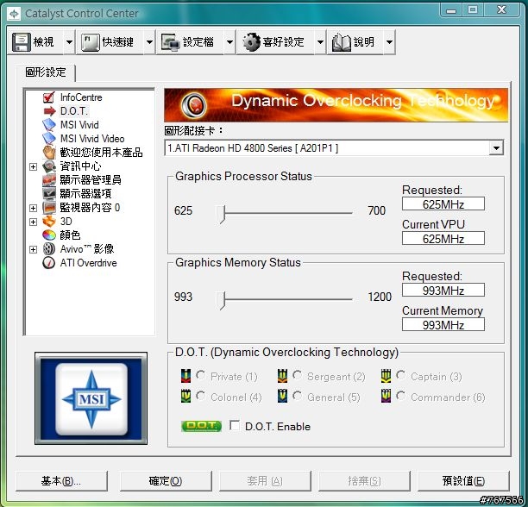Viewport: 528px width, 507px height.
Task: Expand the 監視器內容 0 tree node
Action: [x=33, y=209]
